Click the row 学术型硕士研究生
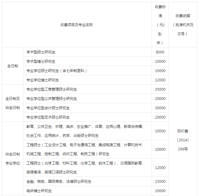Image resolution: width=202 pixels, height=196 pixels. (x=87, y=52)
